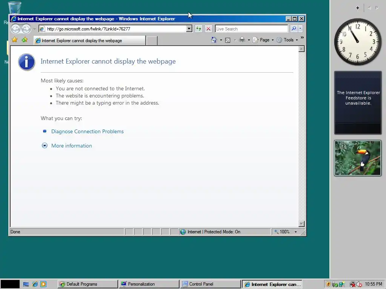This screenshot has height=289, width=386.
Task: Open the Tools menu
Action: [x=287, y=40]
